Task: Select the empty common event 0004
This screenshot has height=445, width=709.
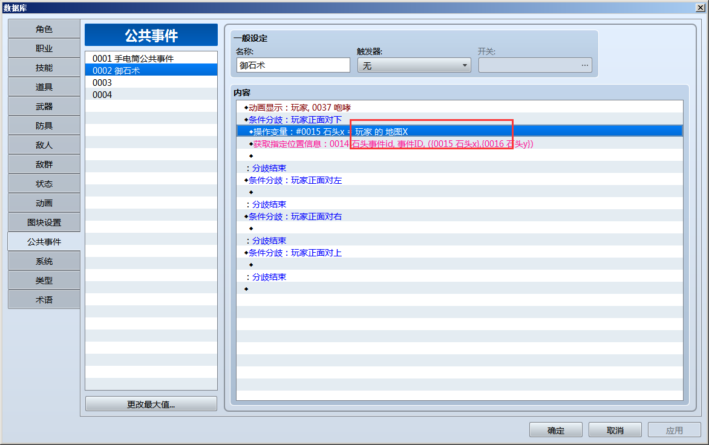Action: tap(151, 95)
